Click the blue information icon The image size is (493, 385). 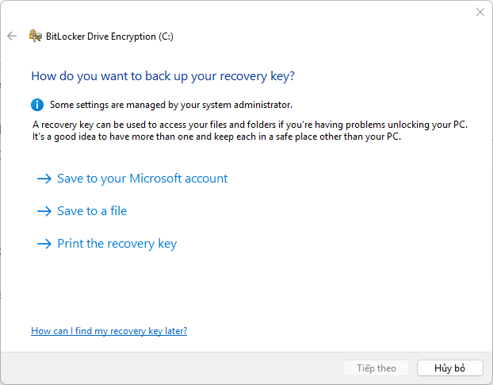[x=37, y=105]
